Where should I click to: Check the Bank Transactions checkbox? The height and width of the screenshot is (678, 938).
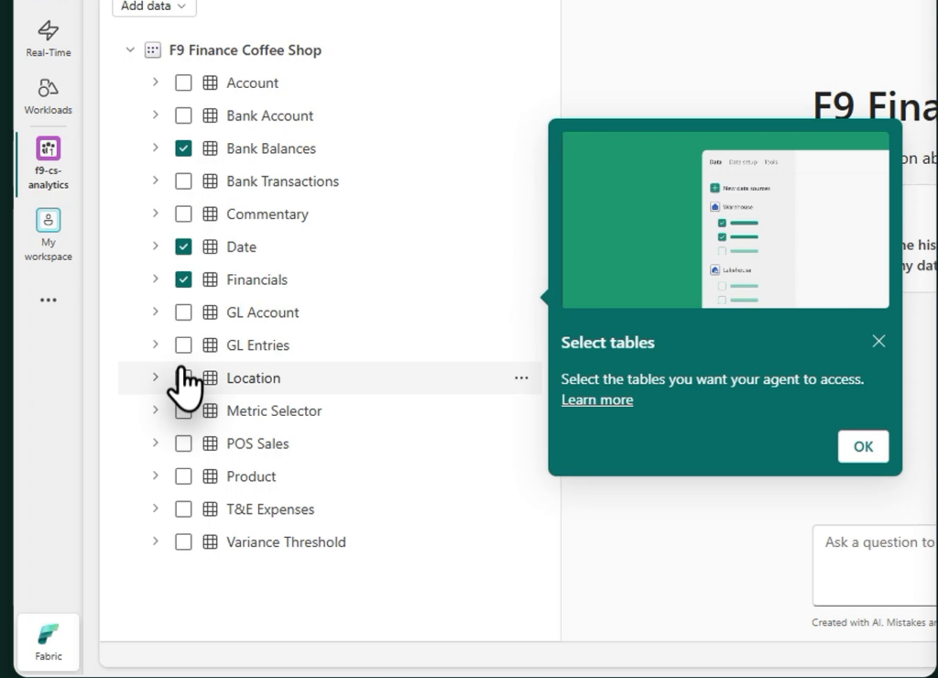click(x=183, y=181)
